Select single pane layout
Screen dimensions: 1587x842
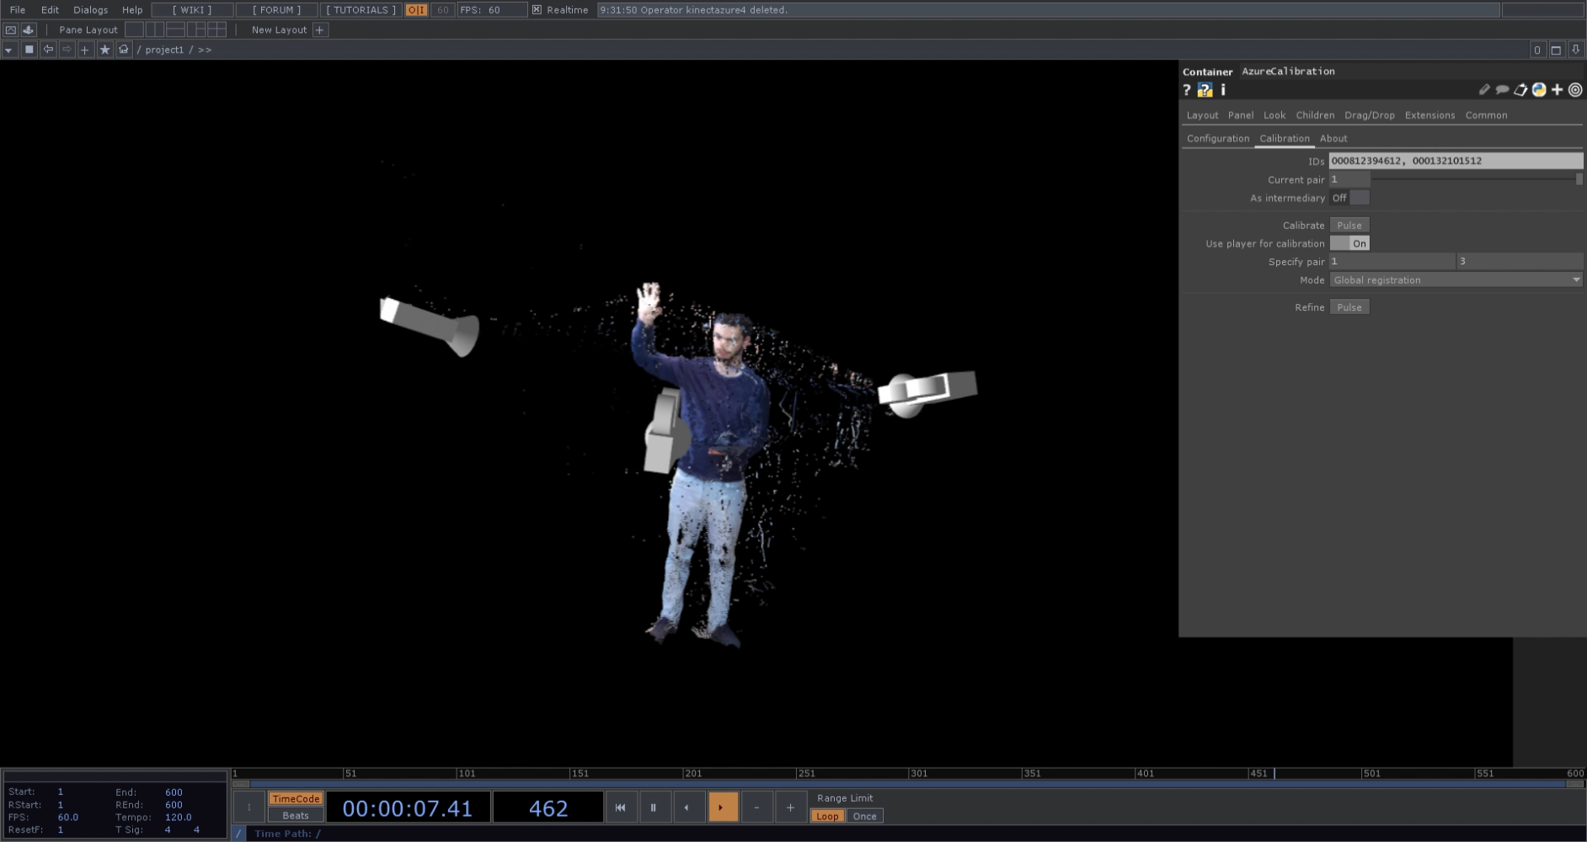(134, 29)
